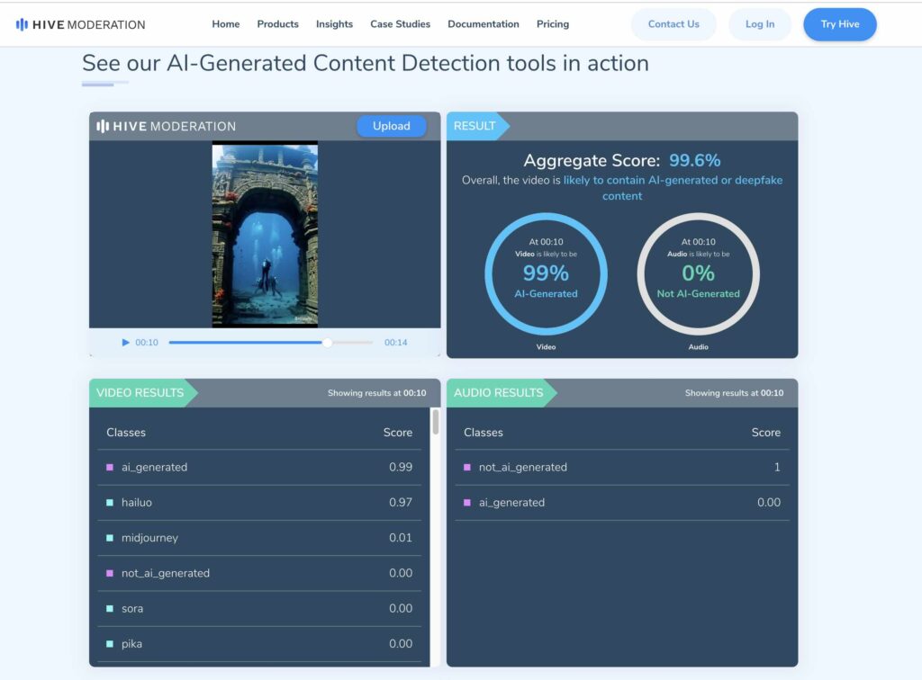Click the 00:10 current time label in player
This screenshot has height=680, width=922.
[x=147, y=343]
